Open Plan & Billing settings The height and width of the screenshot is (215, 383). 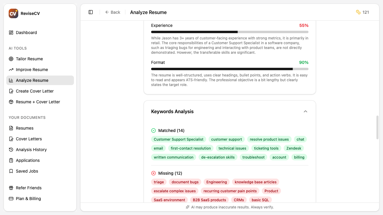(28, 199)
